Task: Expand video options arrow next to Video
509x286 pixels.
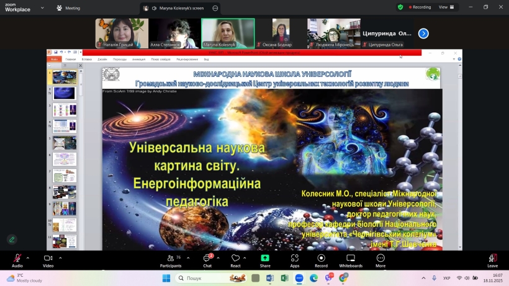Action: [x=60, y=258]
